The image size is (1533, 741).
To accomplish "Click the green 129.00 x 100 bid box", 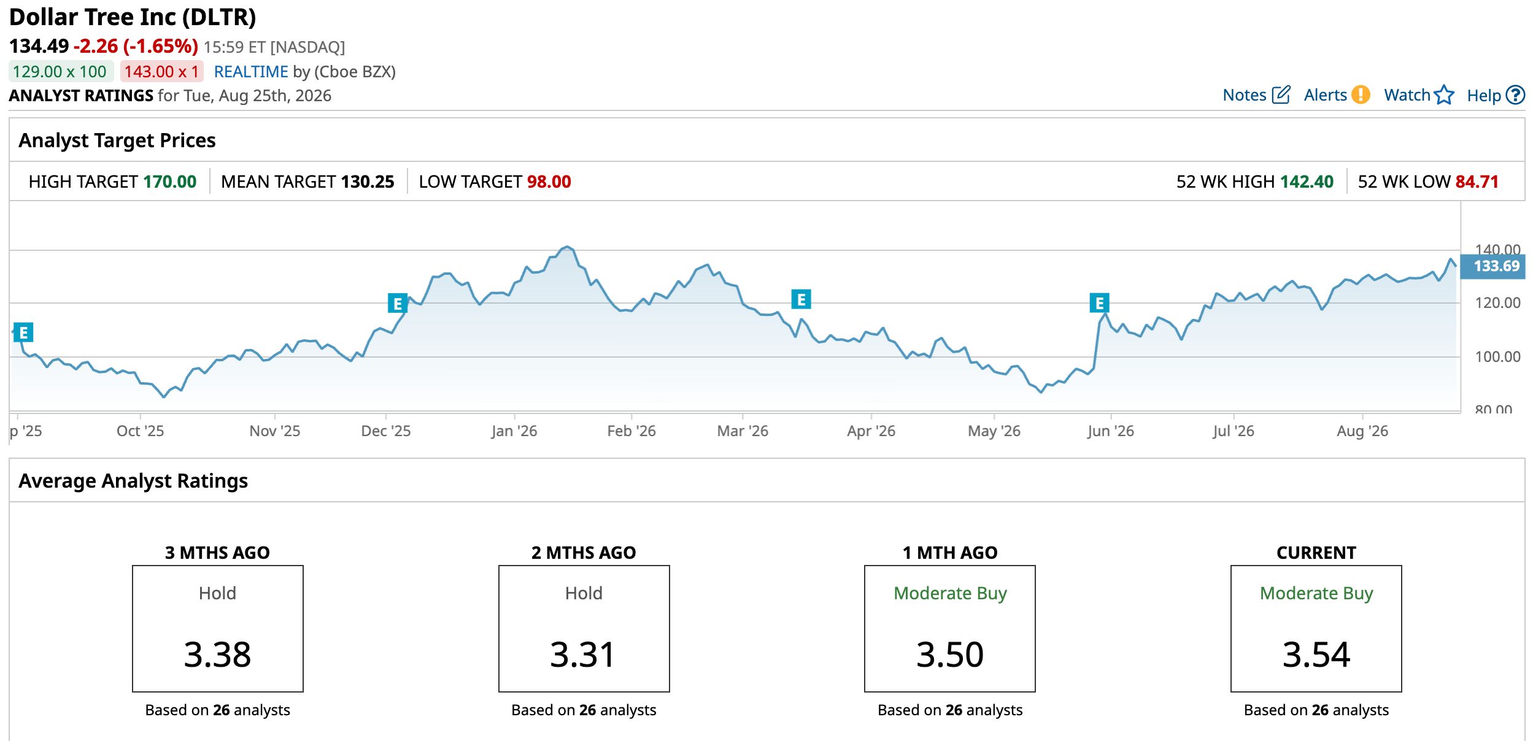I will click(x=60, y=72).
